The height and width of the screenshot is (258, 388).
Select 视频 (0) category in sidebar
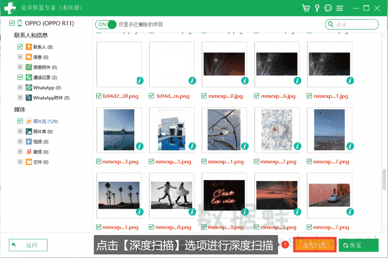click(40, 141)
